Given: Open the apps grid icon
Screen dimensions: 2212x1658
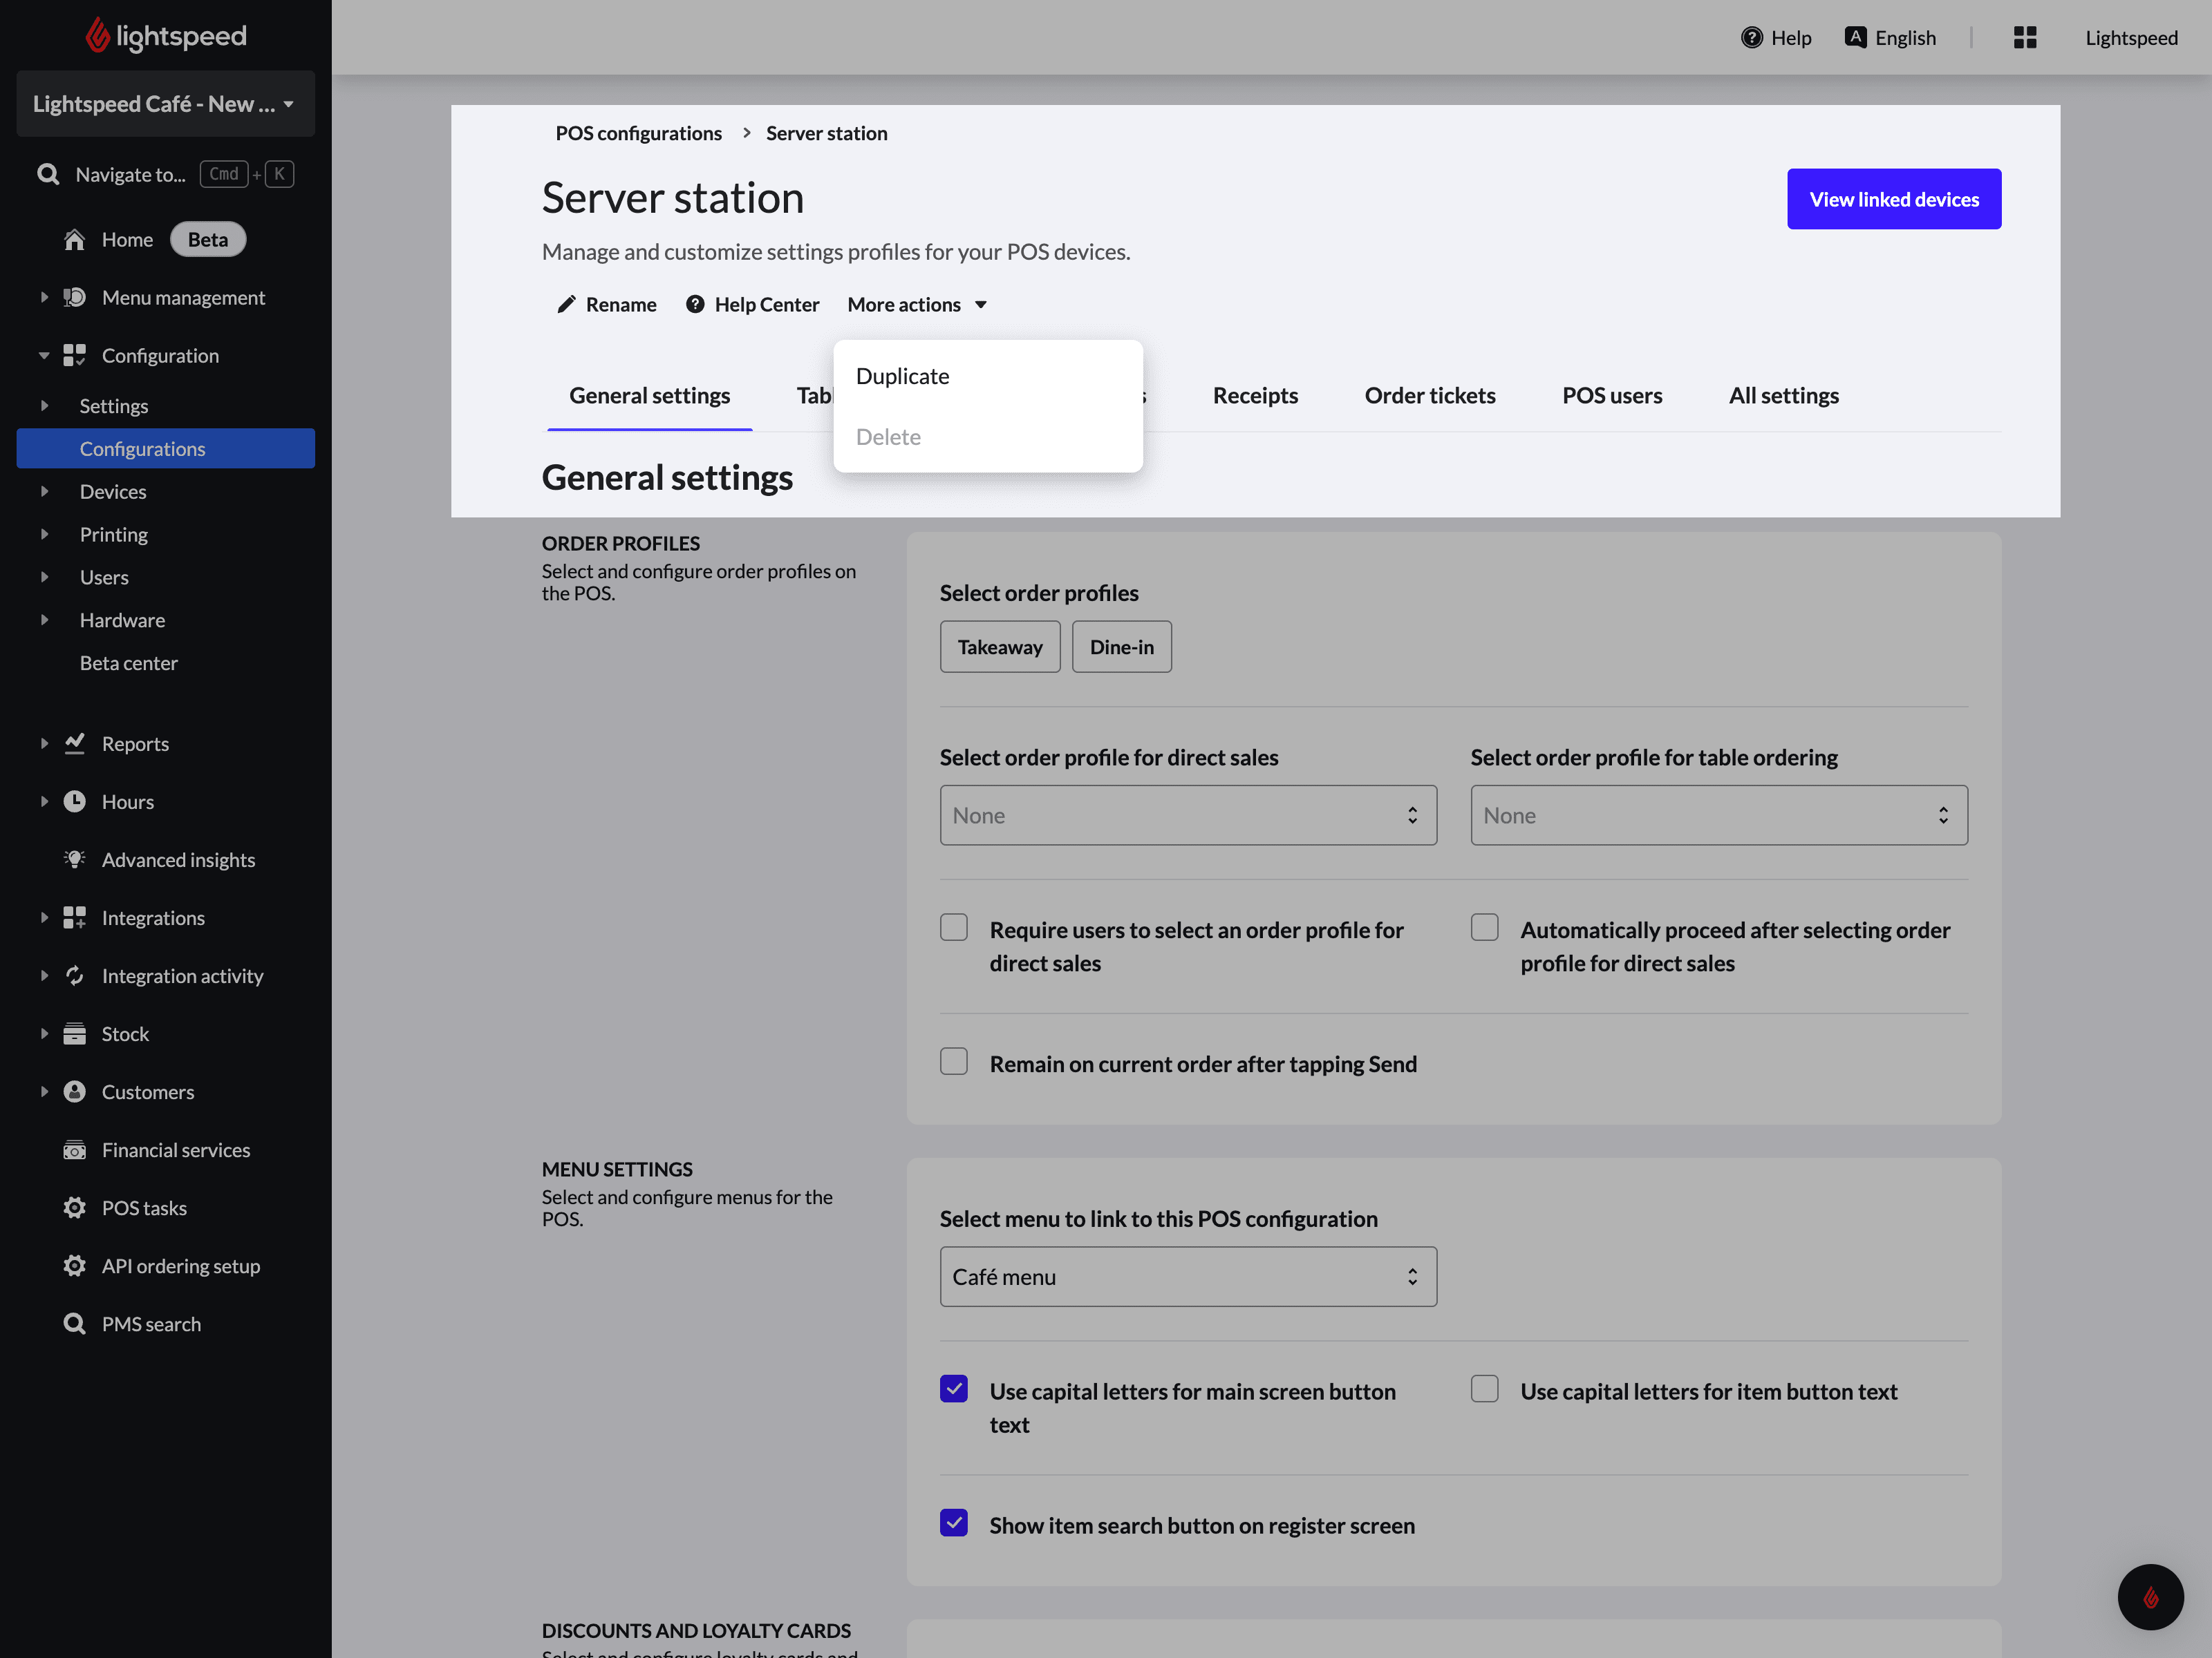Looking at the screenshot, I should coord(2025,38).
